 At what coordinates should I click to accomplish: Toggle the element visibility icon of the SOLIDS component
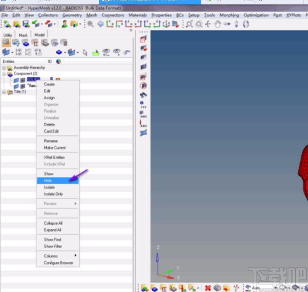pyautogui.click(x=22, y=80)
